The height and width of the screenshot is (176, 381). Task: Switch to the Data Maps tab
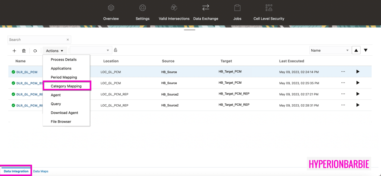pos(41,172)
